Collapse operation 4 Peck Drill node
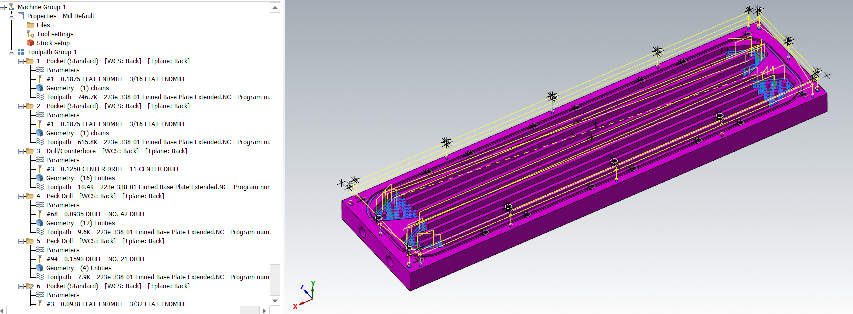Screen dimensions: 853x314 [x=21, y=196]
